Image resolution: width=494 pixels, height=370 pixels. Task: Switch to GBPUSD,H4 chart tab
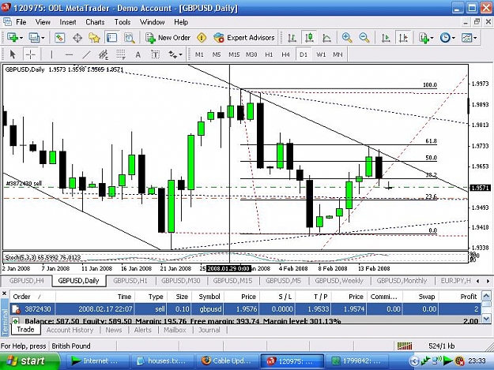(26, 281)
